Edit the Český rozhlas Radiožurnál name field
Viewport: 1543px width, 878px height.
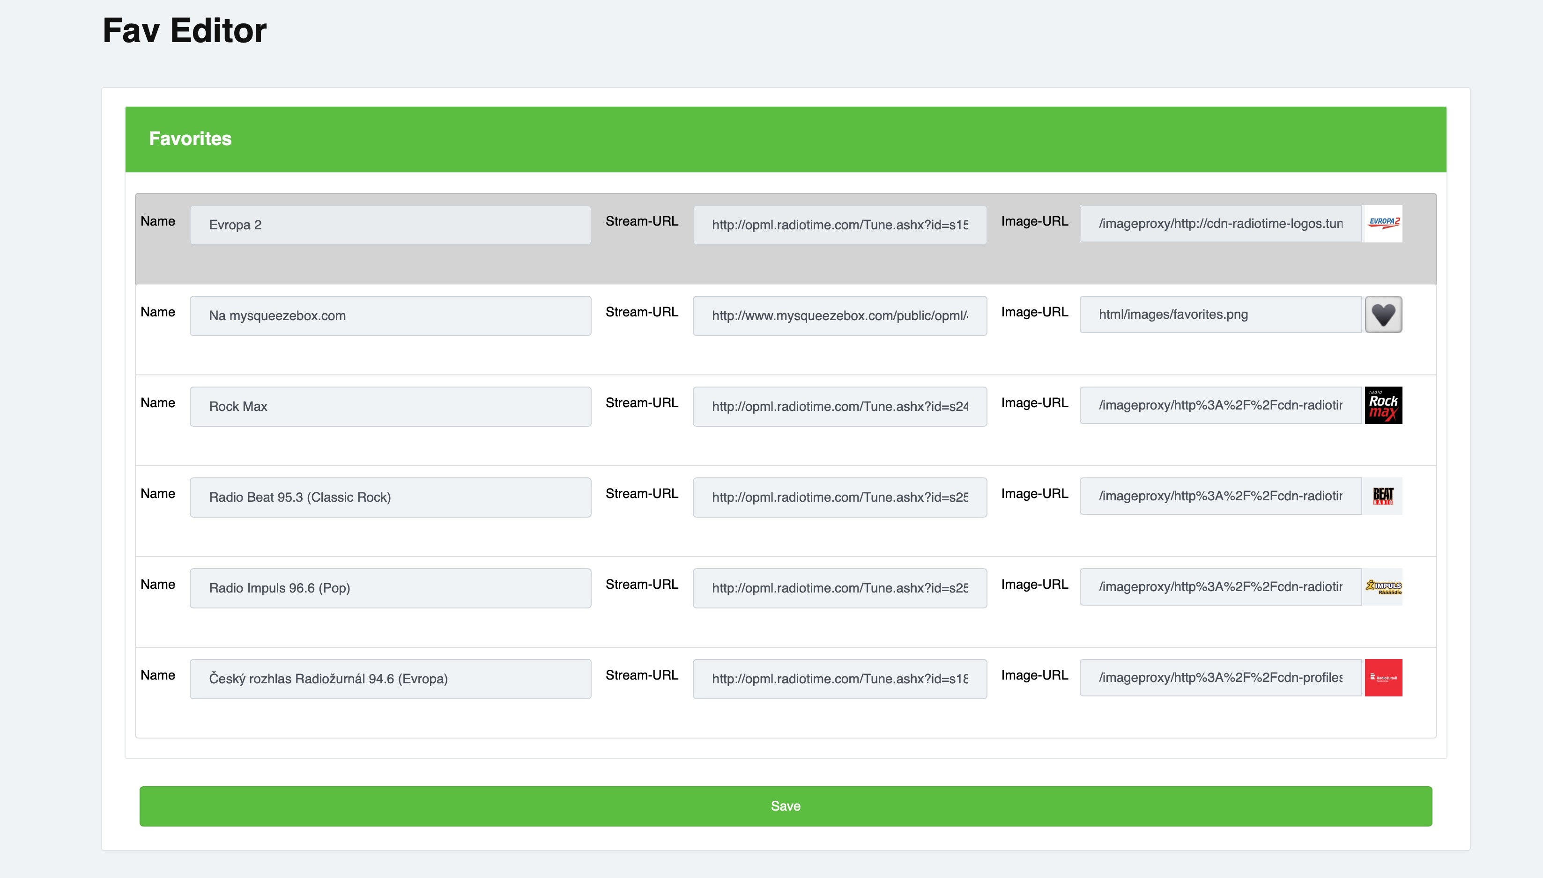(390, 679)
